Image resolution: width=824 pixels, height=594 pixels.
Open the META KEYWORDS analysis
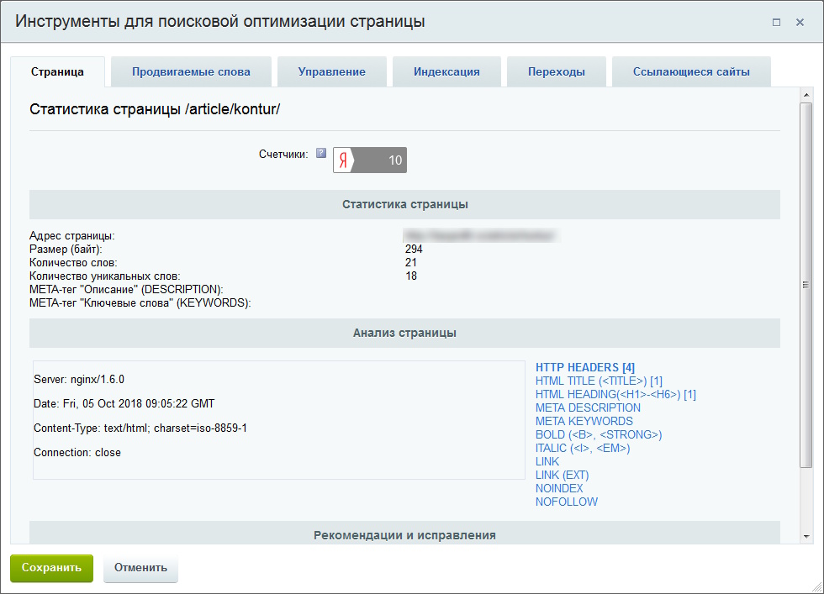pyautogui.click(x=583, y=421)
